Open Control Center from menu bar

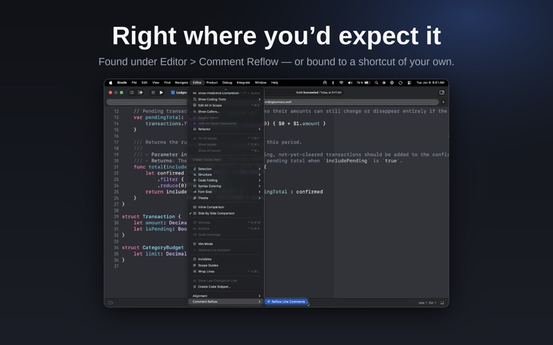409,83
